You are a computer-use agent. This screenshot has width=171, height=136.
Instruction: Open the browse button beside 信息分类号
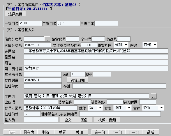click(47, 39)
